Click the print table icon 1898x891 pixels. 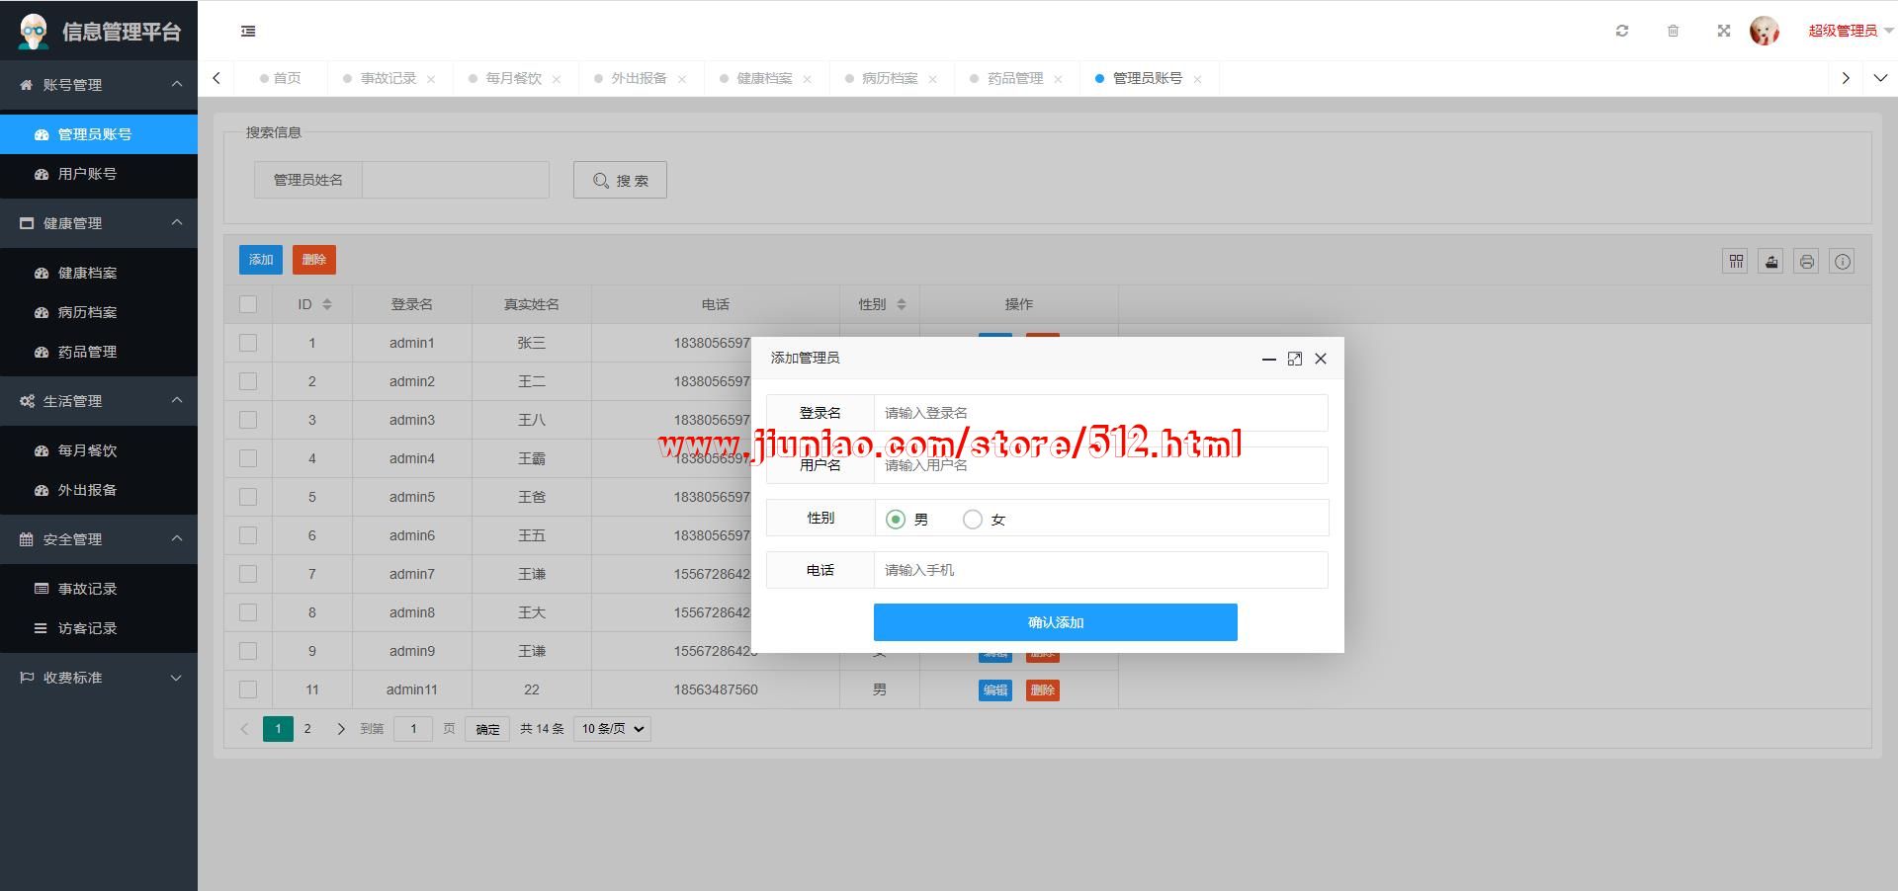(1807, 261)
